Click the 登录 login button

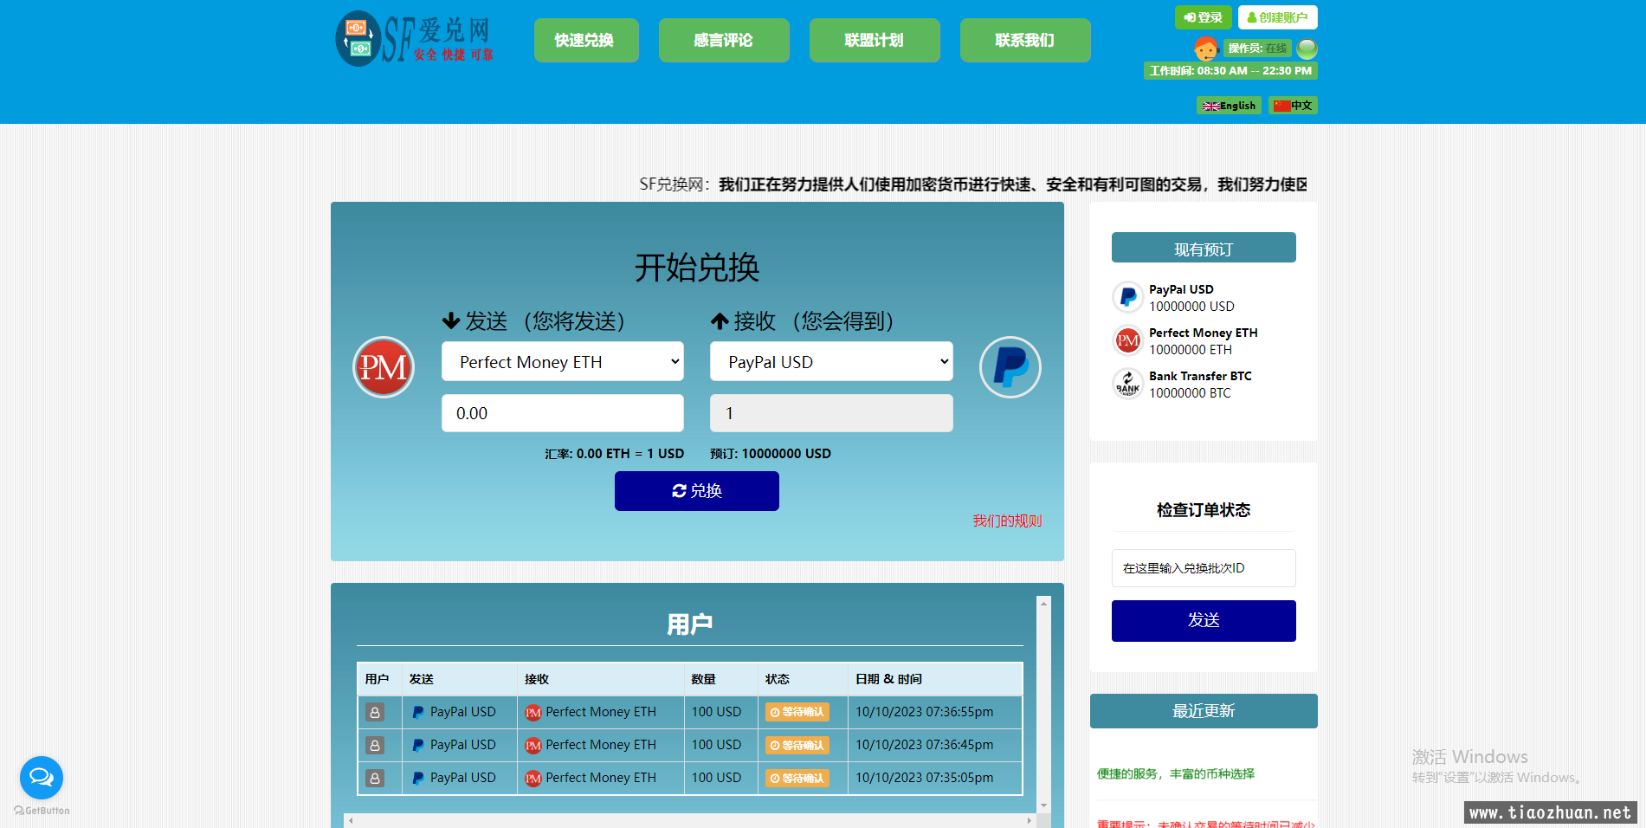(x=1203, y=17)
